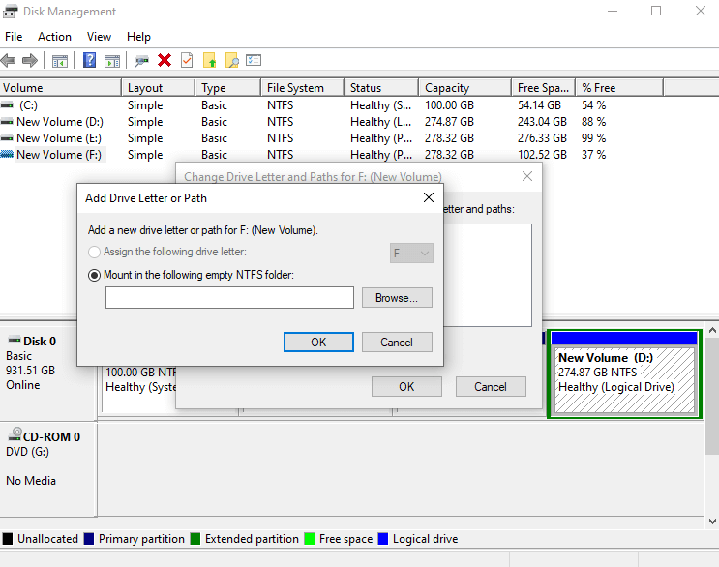Click the 102.52 GB free space cell
This screenshot has width=719, height=567.
pos(543,155)
